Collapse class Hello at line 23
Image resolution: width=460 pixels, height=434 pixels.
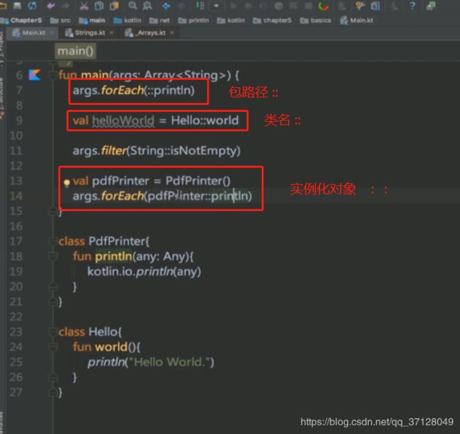point(53,332)
